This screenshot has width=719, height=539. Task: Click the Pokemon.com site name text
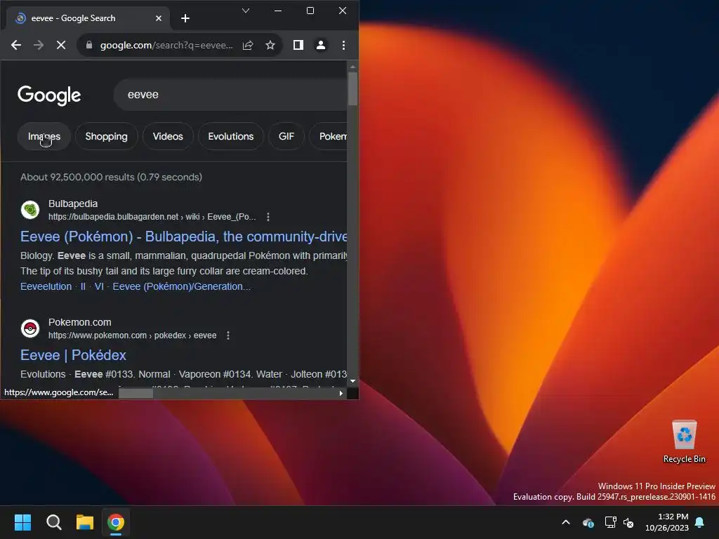(x=80, y=323)
